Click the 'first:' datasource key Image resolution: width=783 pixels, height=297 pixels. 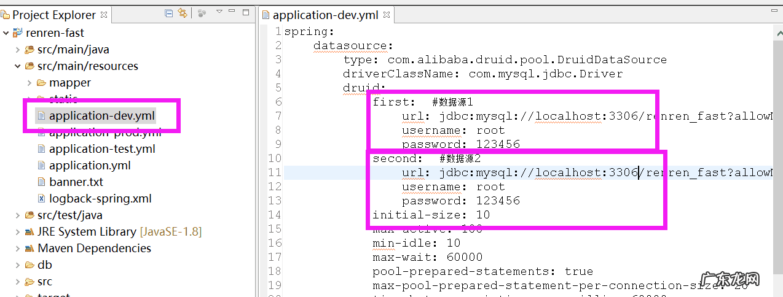point(395,102)
